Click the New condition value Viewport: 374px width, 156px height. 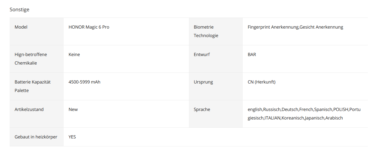(x=73, y=110)
